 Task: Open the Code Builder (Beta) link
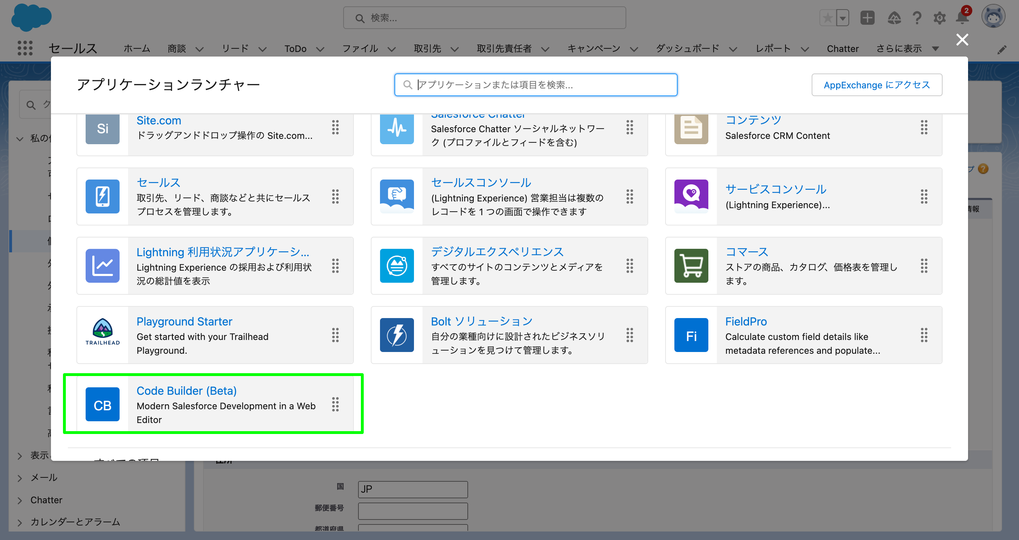click(186, 391)
